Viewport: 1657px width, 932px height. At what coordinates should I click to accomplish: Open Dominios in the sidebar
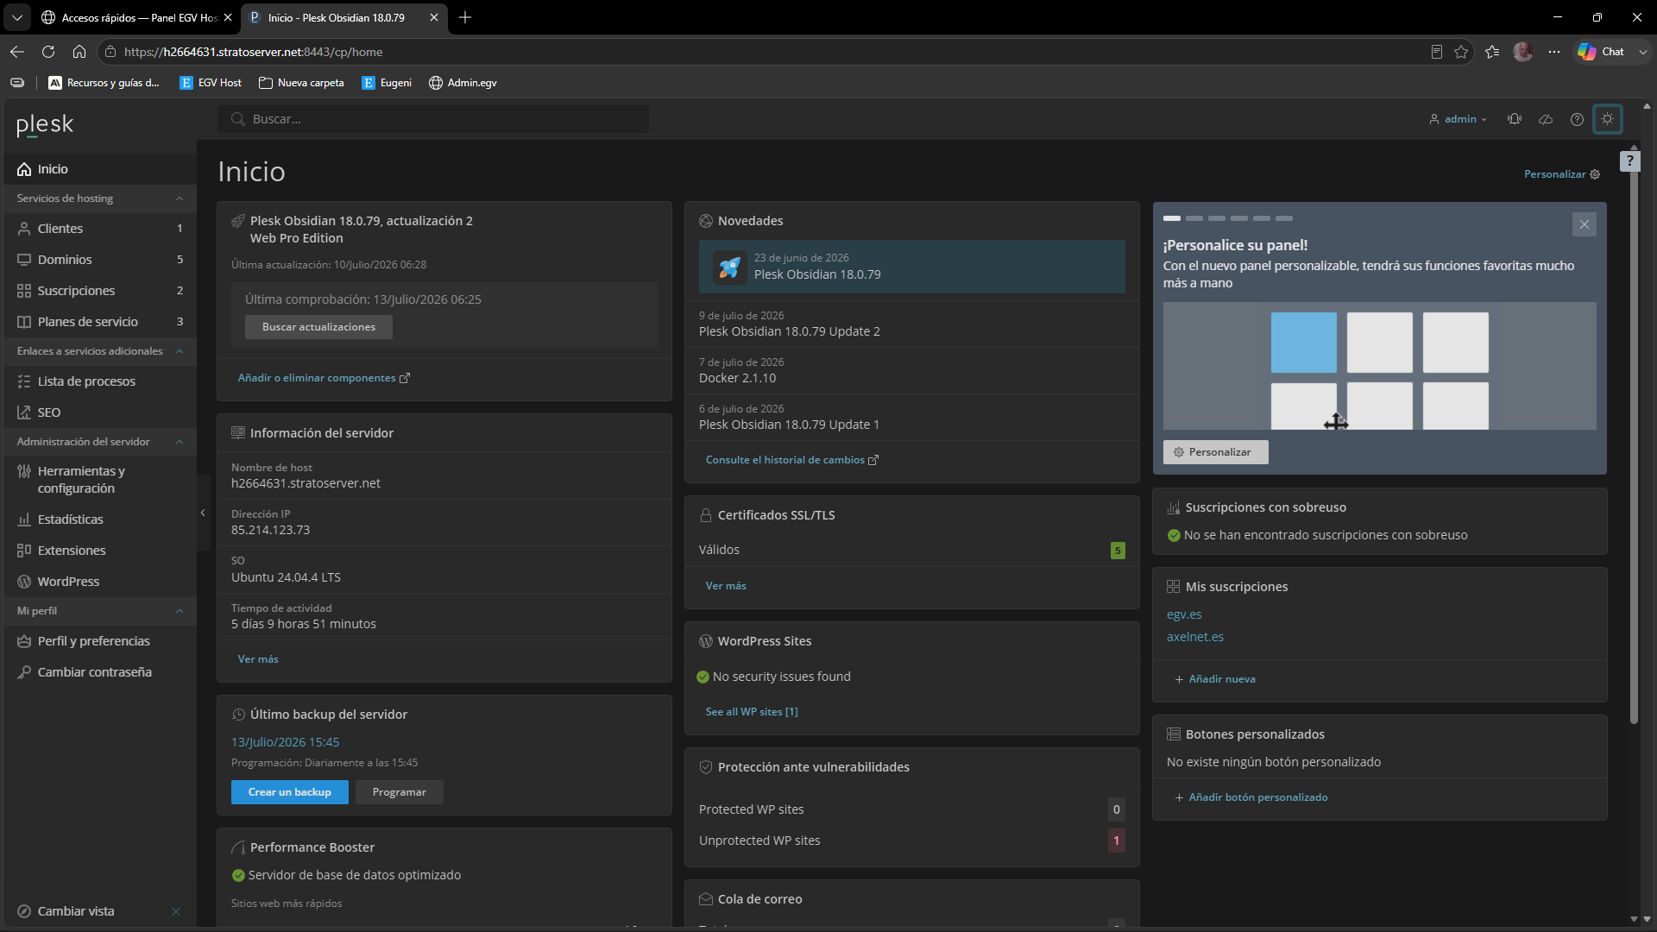100,260
